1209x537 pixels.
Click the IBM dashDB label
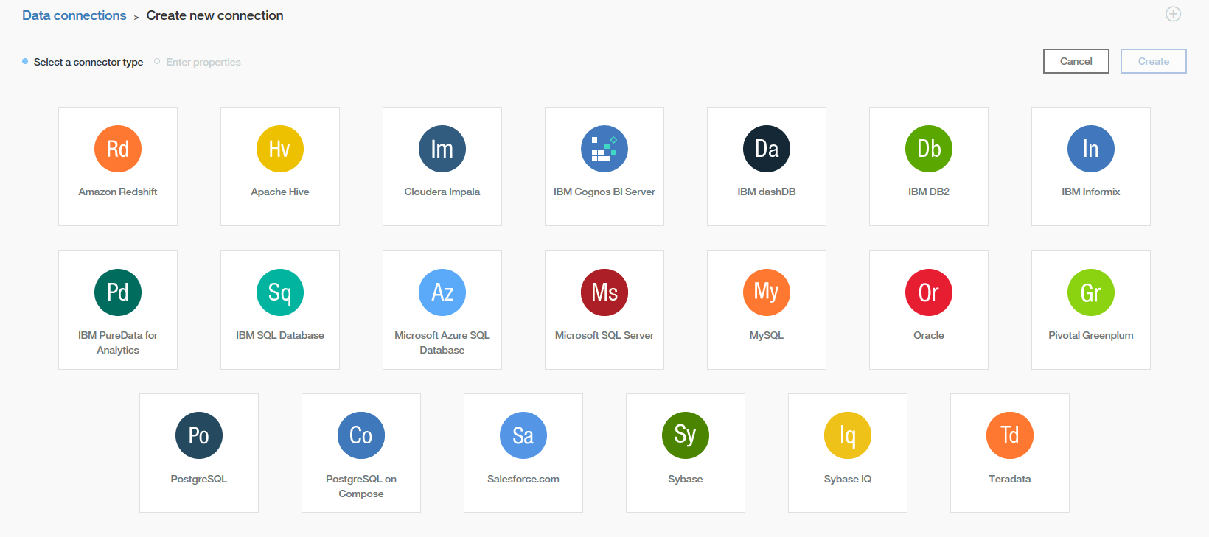[767, 192]
